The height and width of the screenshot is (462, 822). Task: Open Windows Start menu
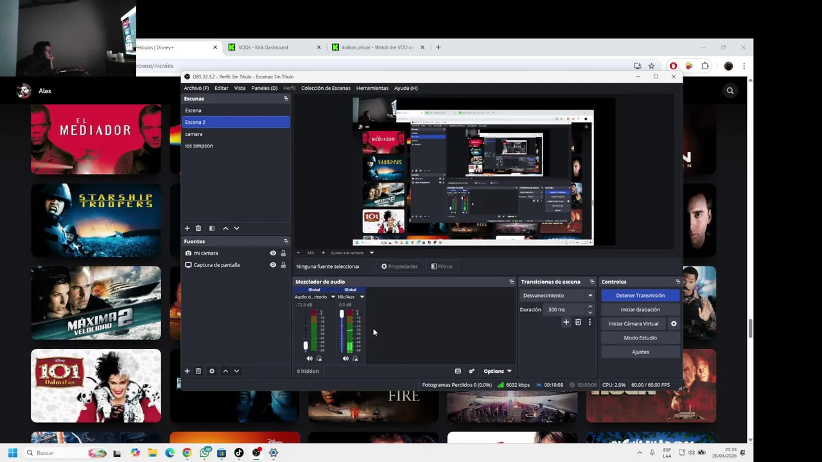pyautogui.click(x=12, y=453)
